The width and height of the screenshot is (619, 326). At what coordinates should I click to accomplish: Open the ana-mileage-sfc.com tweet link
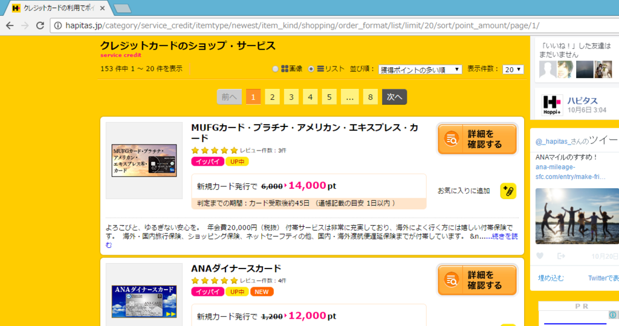[570, 172]
